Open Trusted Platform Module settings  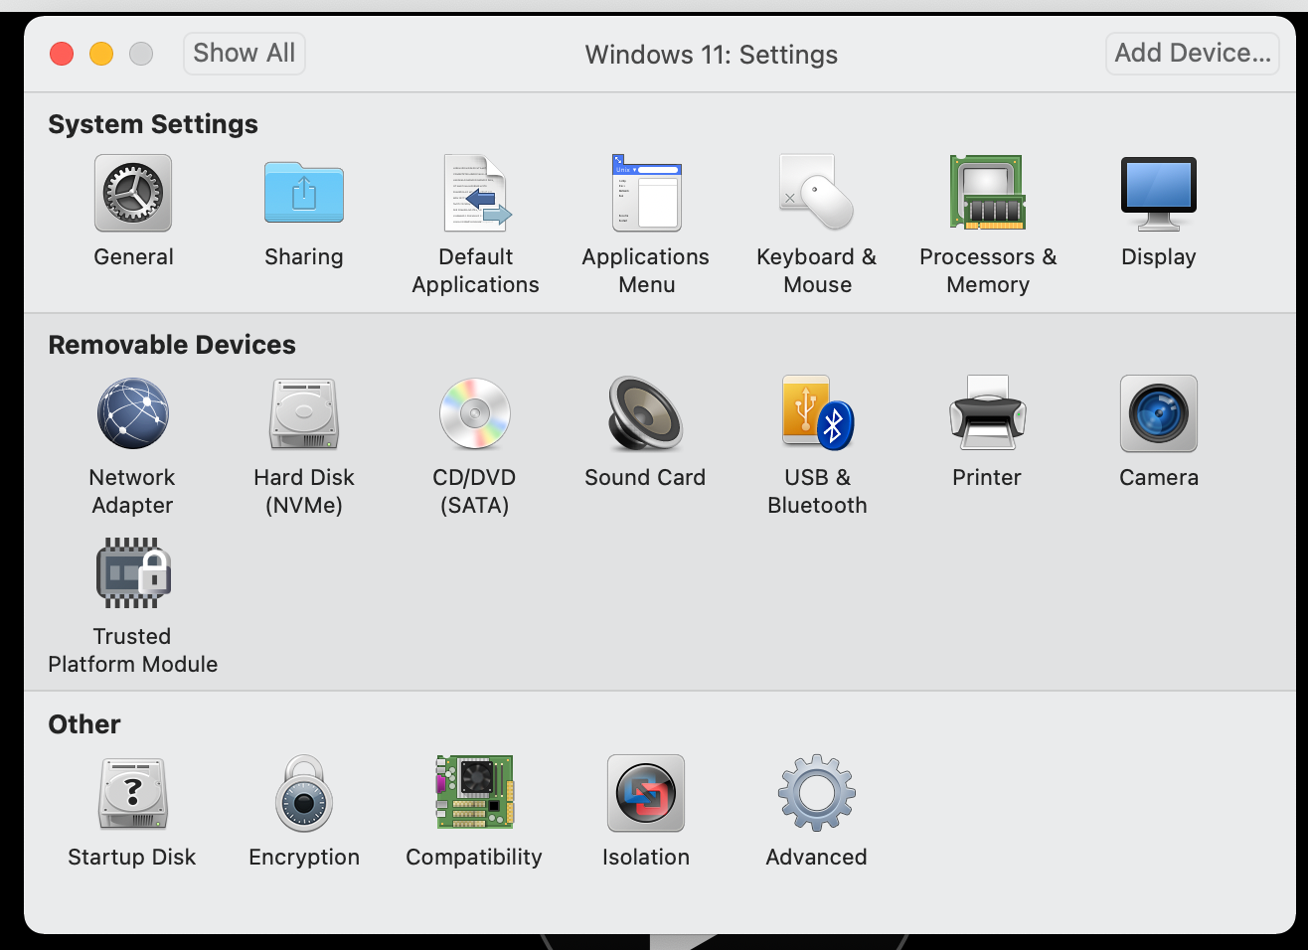coord(133,573)
